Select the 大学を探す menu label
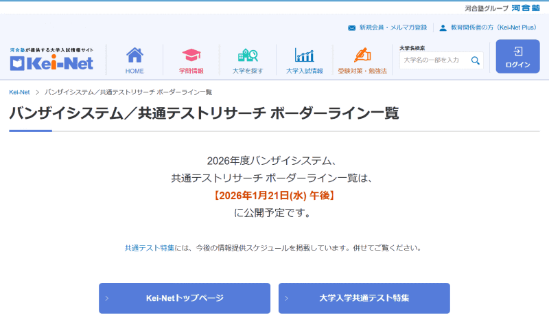The height and width of the screenshot is (331, 549). point(248,71)
